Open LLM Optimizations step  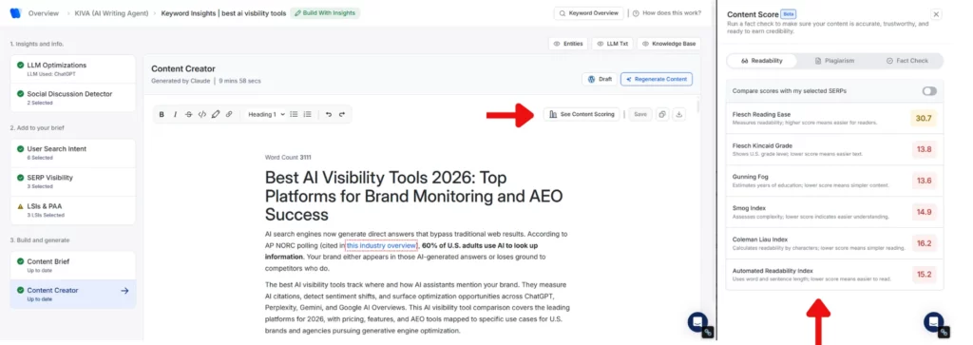coord(72,68)
